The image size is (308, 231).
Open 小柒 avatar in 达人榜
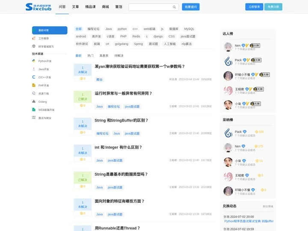click(x=228, y=105)
